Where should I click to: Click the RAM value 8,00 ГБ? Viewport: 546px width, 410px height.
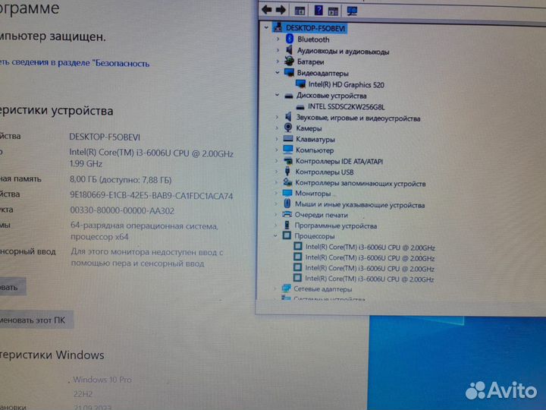121,180
